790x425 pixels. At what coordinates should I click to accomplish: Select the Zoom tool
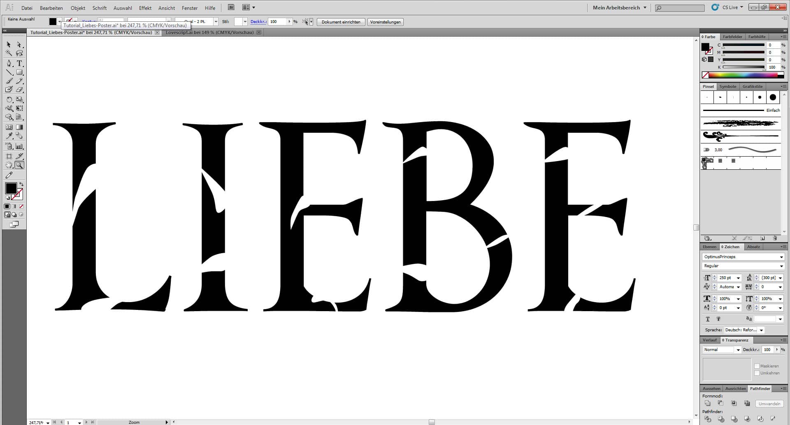(19, 164)
